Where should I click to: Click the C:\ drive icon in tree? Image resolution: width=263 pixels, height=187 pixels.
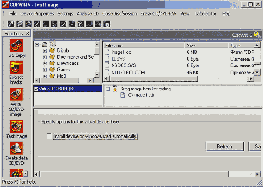45,45
